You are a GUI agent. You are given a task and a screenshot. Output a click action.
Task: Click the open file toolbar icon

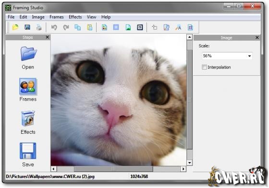point(15,27)
